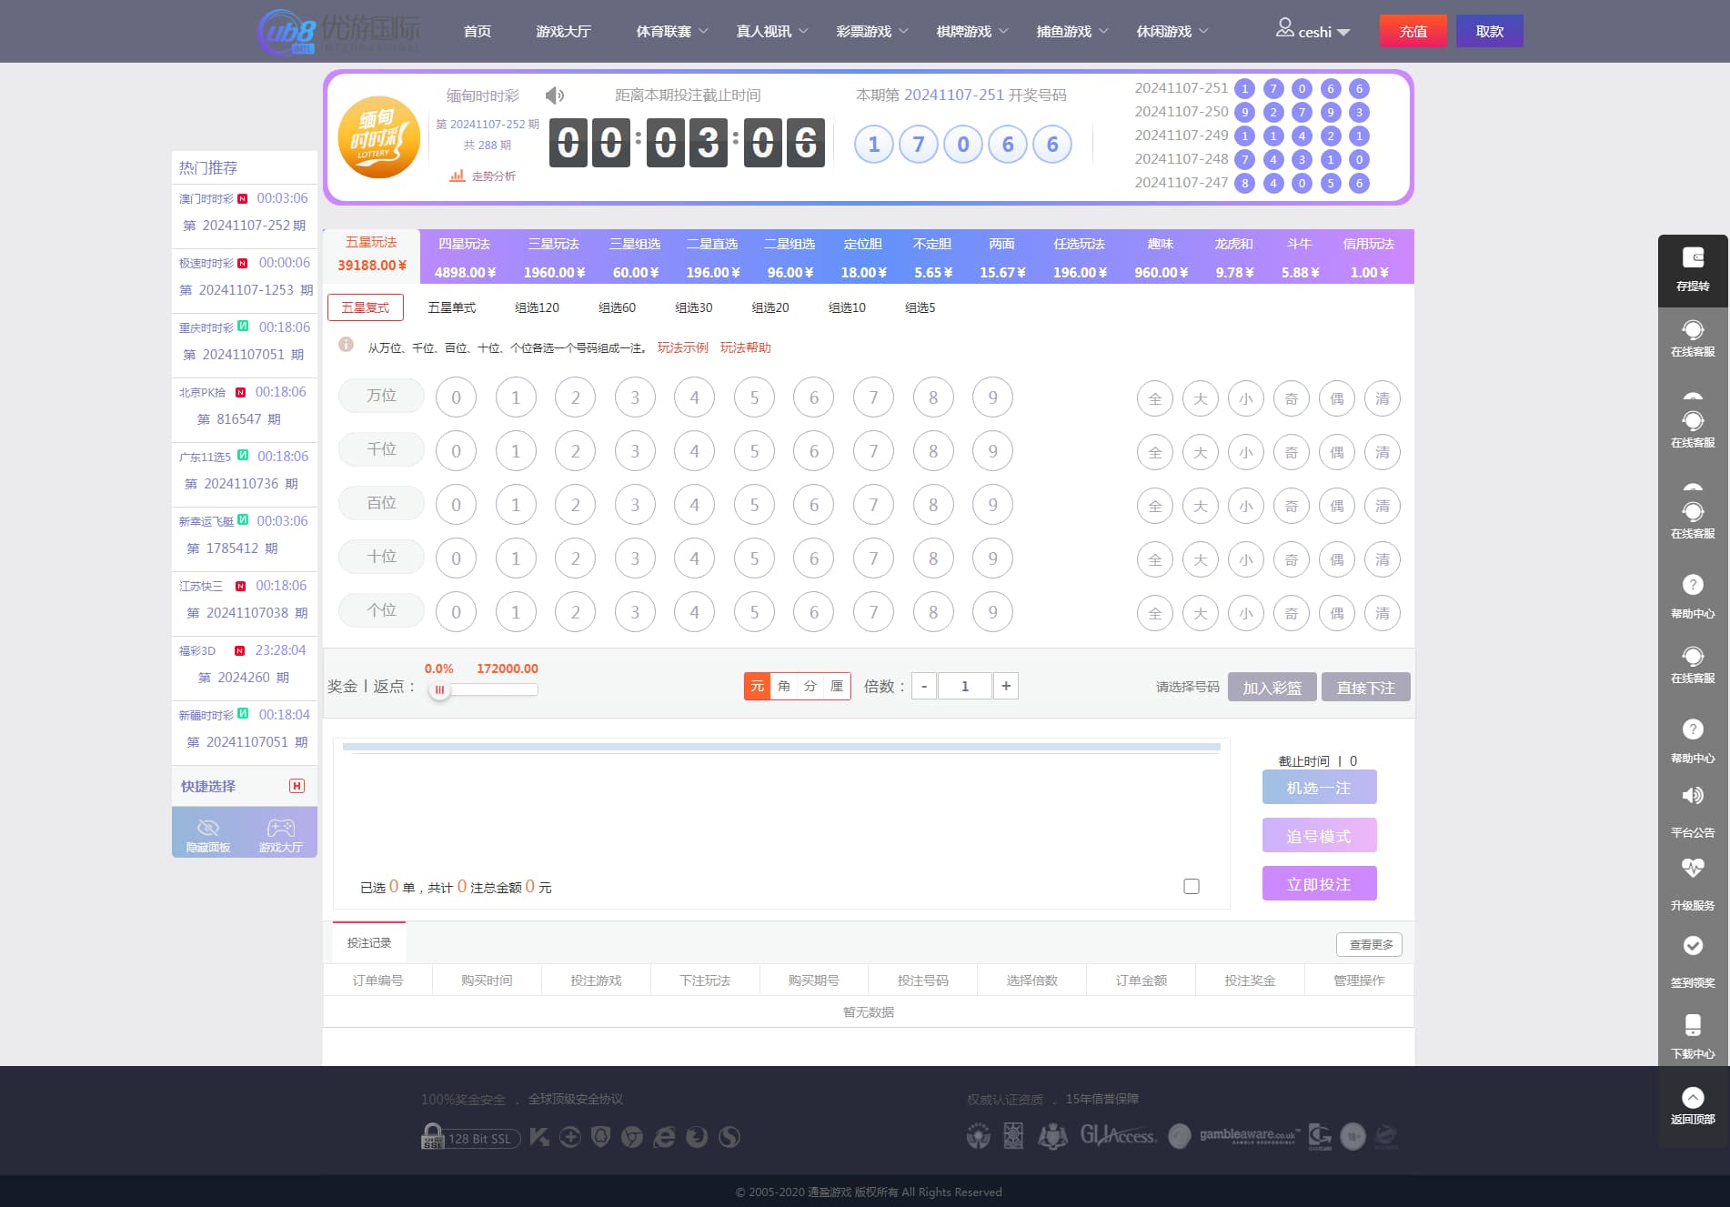1730x1207 pixels.
Task: Switch to the 四星玩法 tab
Action: 465,257
